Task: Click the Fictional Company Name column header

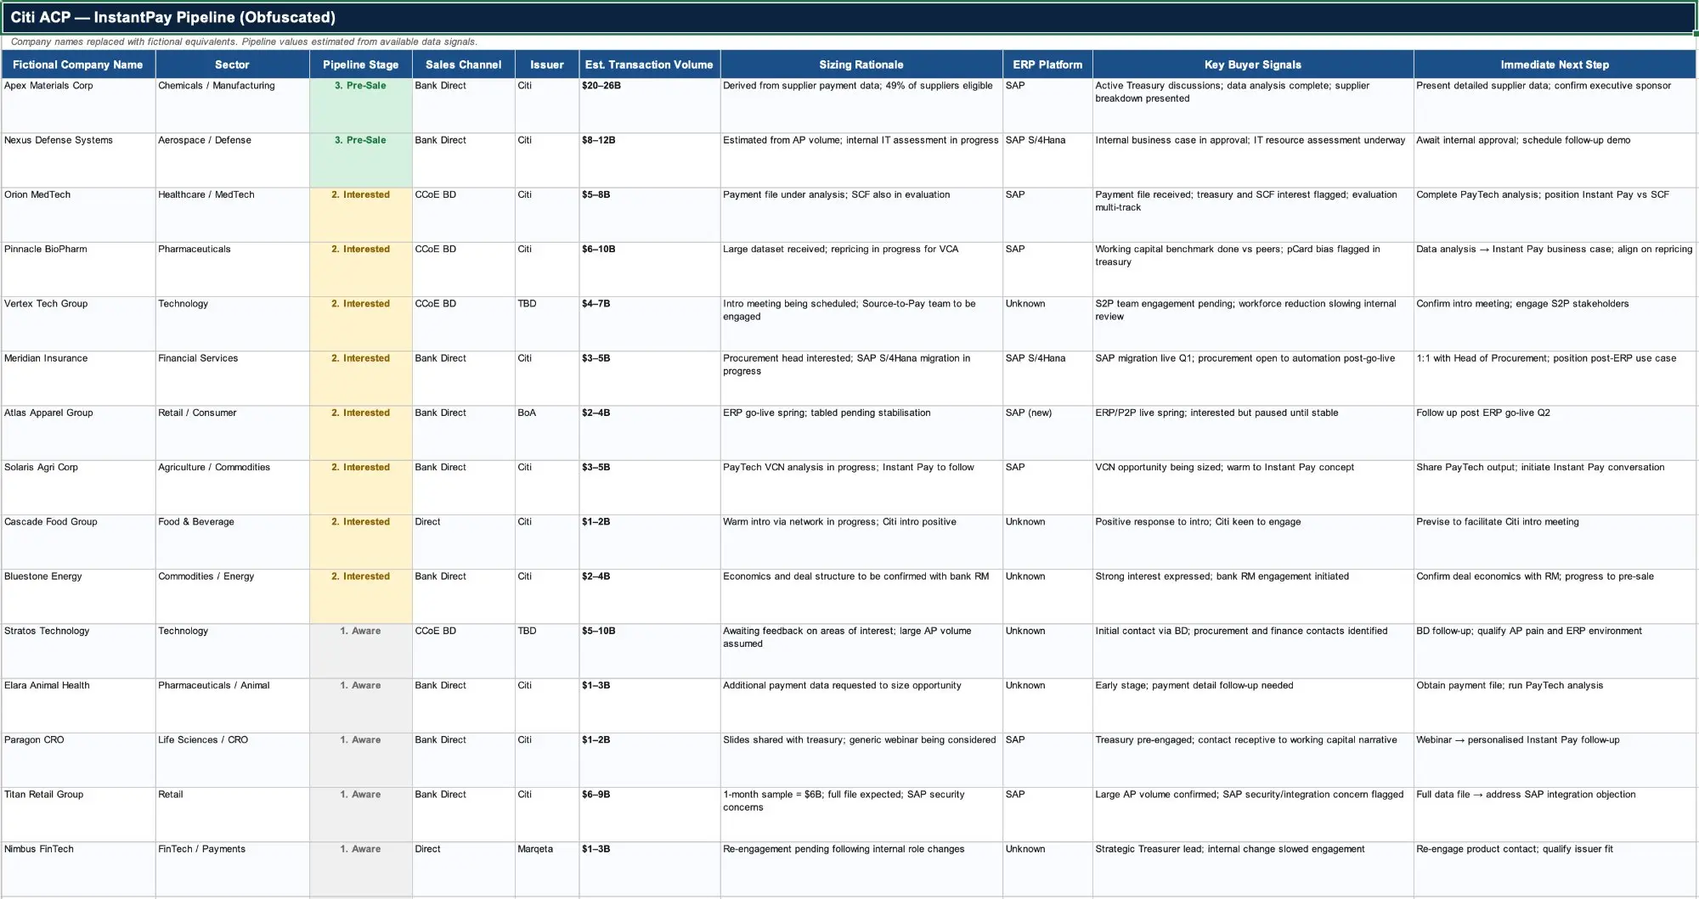Action: (x=77, y=65)
